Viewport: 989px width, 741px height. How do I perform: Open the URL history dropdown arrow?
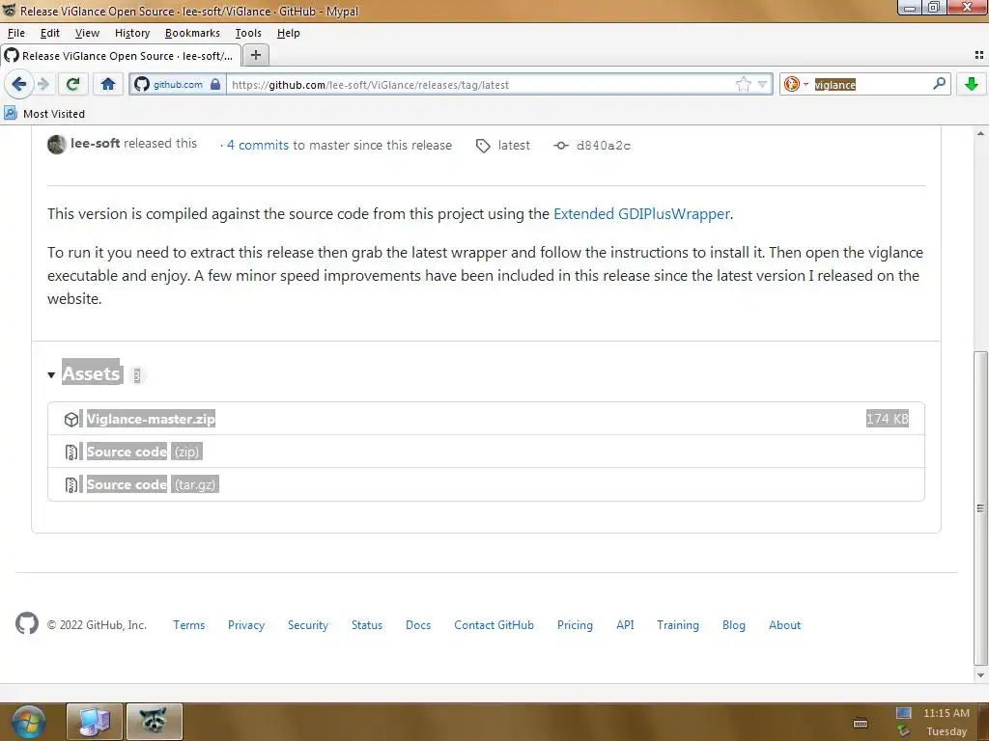tap(762, 85)
